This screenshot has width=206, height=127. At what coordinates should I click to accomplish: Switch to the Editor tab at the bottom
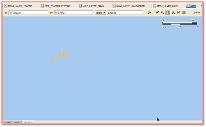click(x=8, y=123)
